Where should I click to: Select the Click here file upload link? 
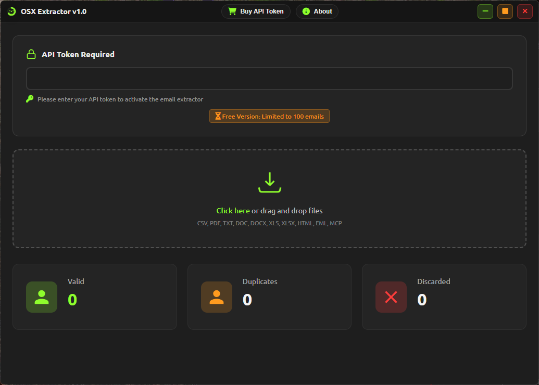point(233,211)
